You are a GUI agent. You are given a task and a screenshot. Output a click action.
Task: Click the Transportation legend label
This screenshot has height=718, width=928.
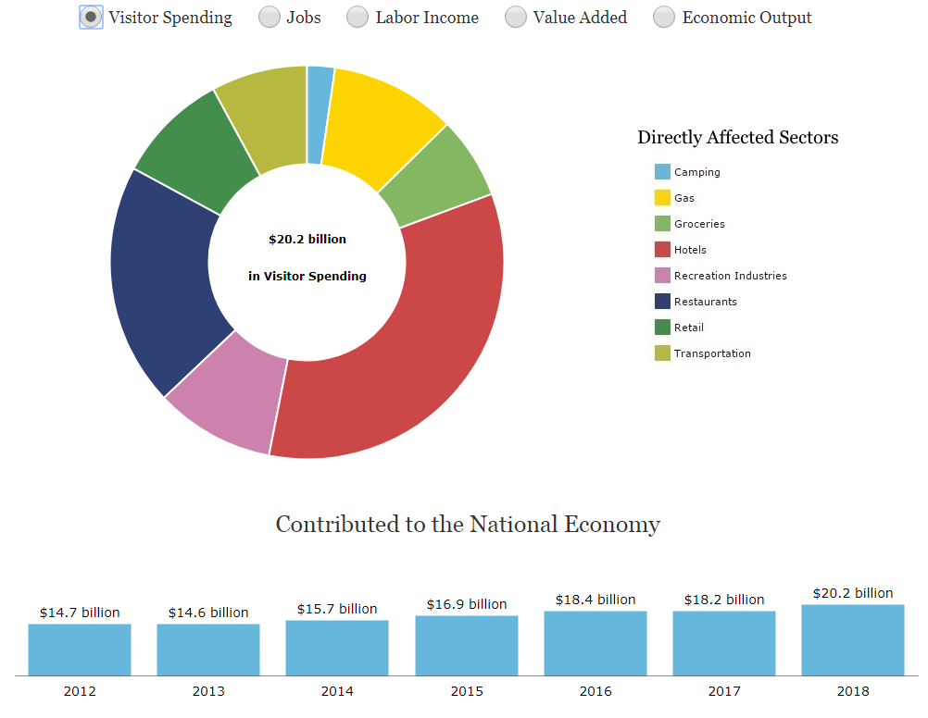coord(712,353)
